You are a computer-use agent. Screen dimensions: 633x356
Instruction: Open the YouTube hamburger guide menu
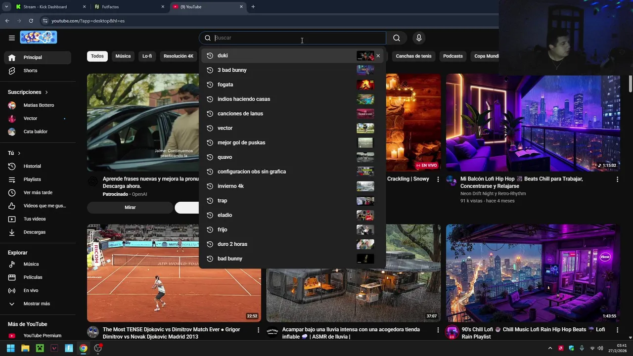12,38
